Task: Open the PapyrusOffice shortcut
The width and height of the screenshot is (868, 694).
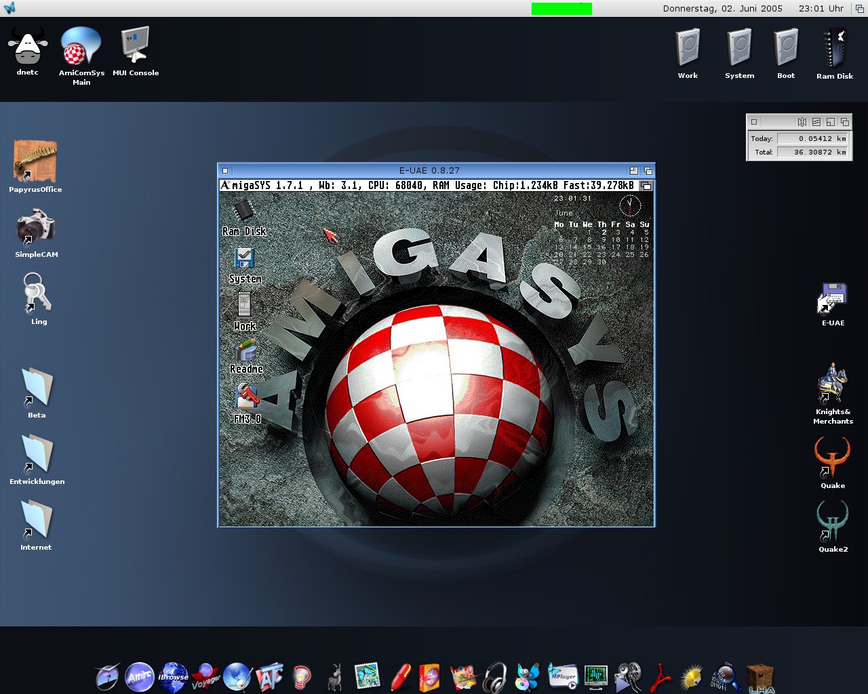Action: 35,161
